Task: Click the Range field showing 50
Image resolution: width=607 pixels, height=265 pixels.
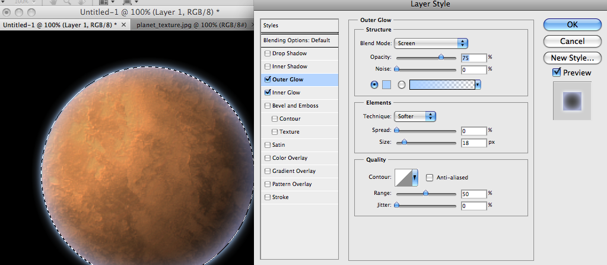Action: (474, 194)
